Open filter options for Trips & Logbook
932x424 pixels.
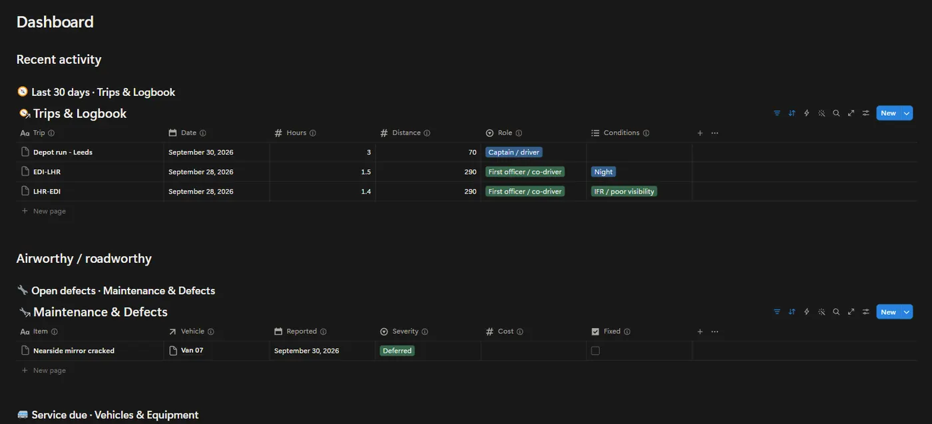[x=777, y=113]
